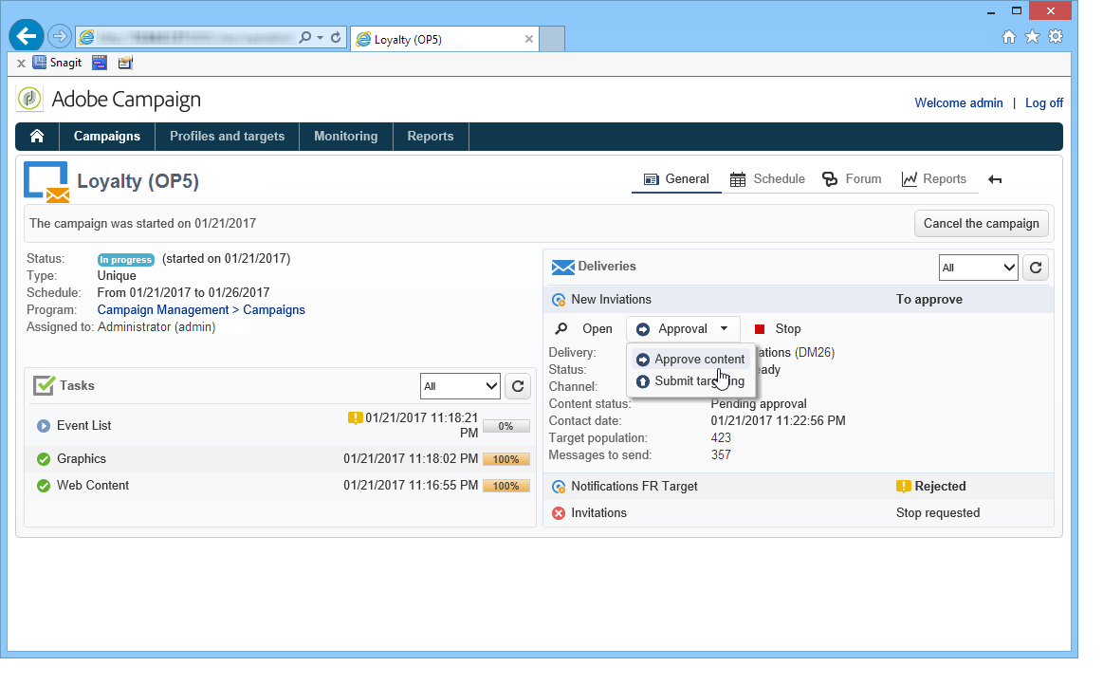Image resolution: width=1103 pixels, height=685 pixels.
Task: Click the Graphics task
Action: pyautogui.click(x=82, y=459)
